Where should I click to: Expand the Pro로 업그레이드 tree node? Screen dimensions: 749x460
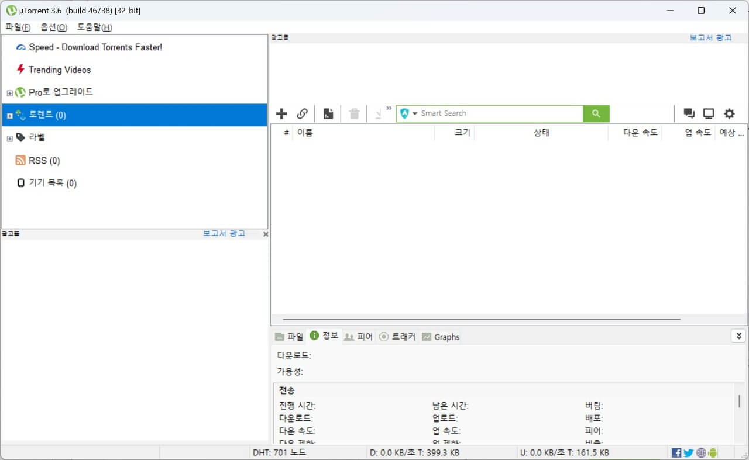(9, 94)
